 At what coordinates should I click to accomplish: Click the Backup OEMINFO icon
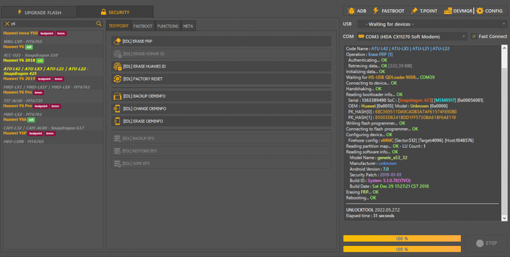click(117, 96)
